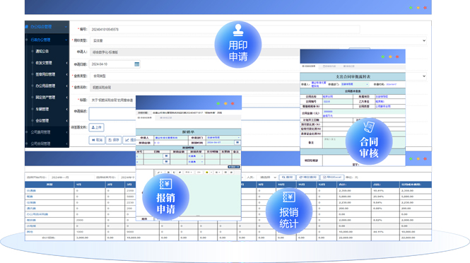Open calendar icon beside 报销时间
470x263 pixels.
pyautogui.click(x=237, y=143)
